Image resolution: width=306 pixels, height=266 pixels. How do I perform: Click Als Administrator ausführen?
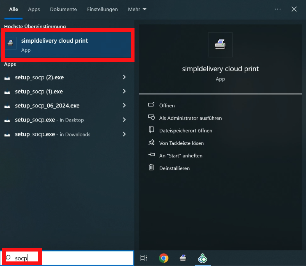[x=190, y=118]
